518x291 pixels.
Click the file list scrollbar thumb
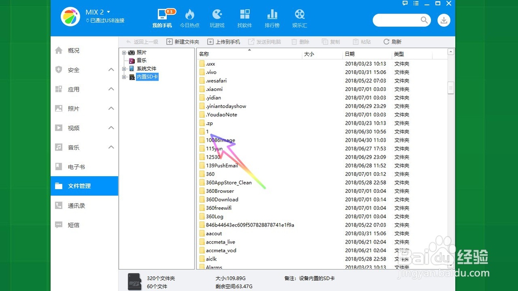tap(451, 88)
